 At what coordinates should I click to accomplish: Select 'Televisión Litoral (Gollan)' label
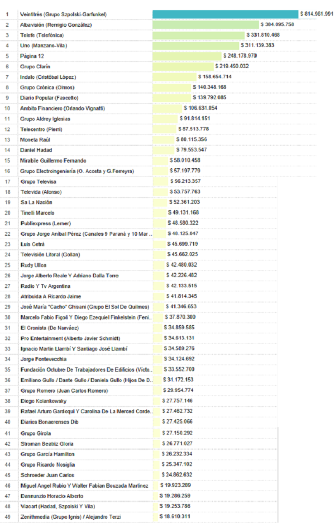click(50, 255)
